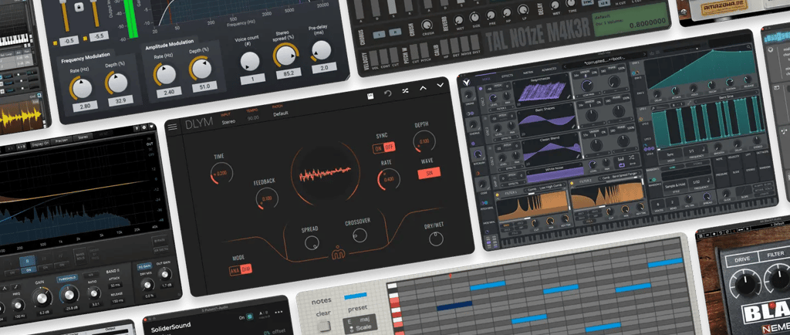Click the RATE knob in DLYM
This screenshot has width=790, height=335.
(389, 179)
